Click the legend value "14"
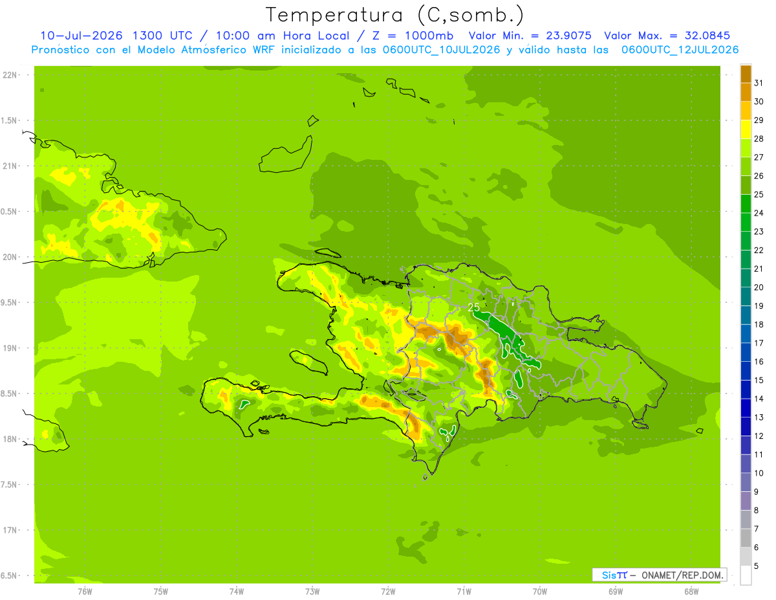 click(759, 399)
